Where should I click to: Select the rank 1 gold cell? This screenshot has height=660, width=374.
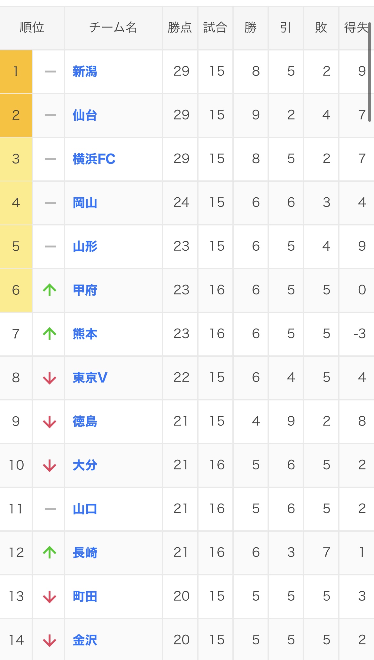pos(16,72)
